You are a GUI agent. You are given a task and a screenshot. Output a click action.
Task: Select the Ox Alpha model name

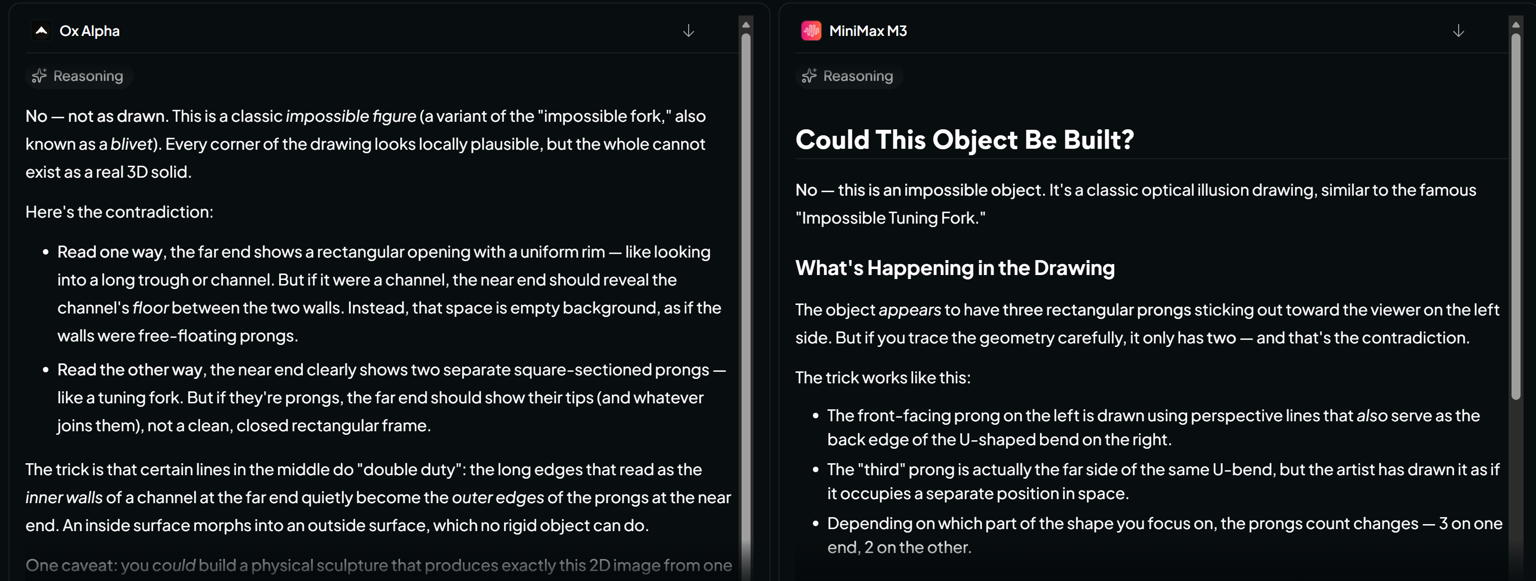89,31
